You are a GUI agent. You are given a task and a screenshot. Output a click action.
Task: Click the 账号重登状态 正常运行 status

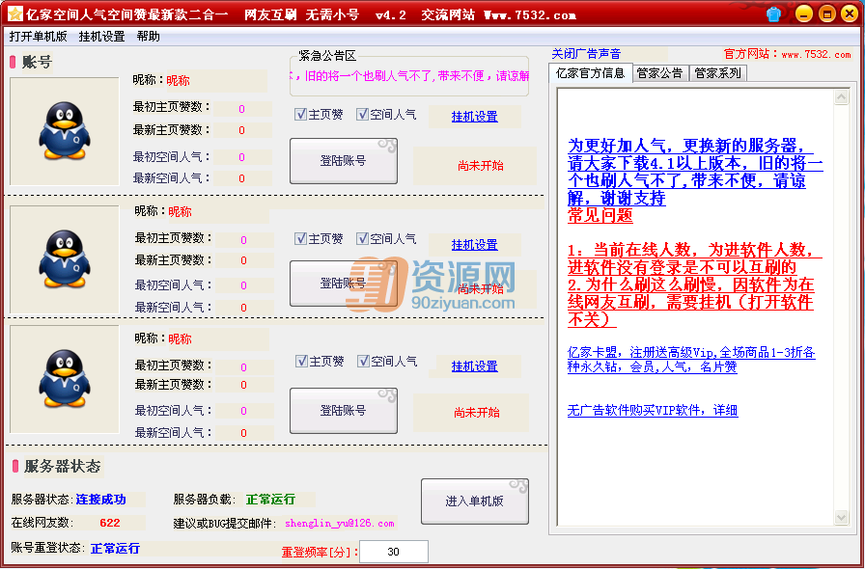115,549
